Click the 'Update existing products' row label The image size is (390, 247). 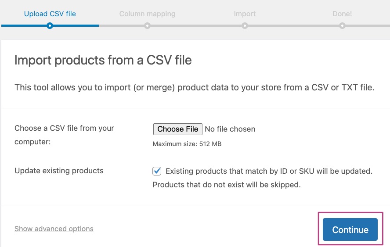[x=59, y=171]
